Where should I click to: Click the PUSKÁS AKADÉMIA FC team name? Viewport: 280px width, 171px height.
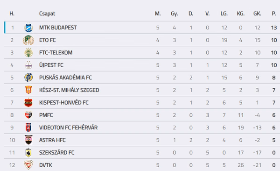click(65, 78)
